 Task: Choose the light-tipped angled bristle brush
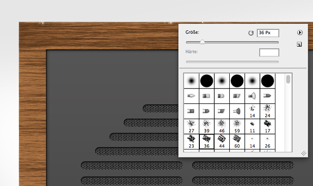[x=237, y=96]
